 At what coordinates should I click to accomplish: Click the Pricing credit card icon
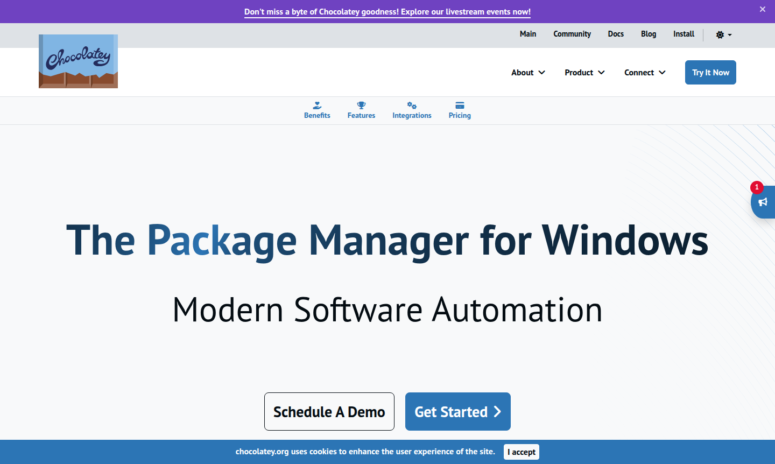[x=460, y=106]
